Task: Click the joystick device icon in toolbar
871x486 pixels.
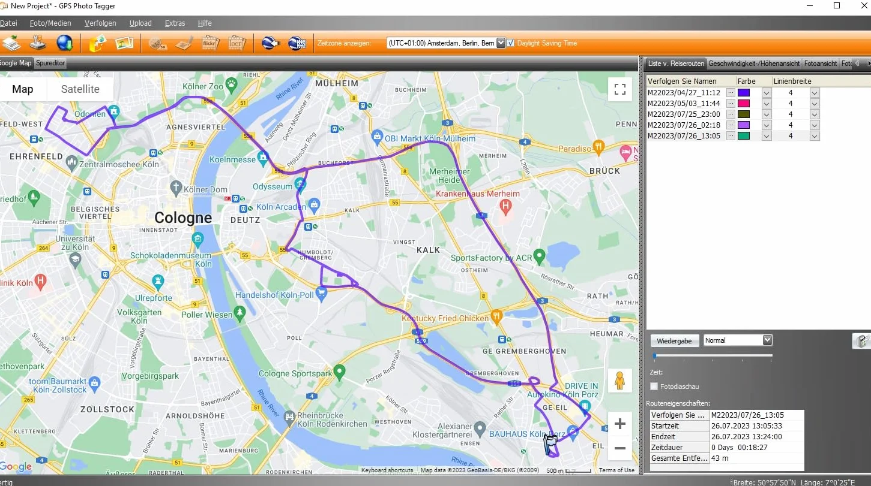Action: point(38,43)
